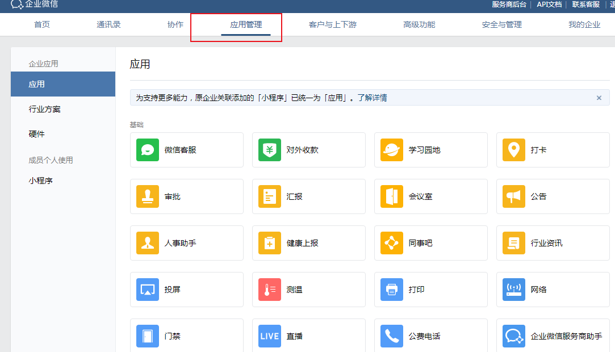This screenshot has width=615, height=352.
Task: Open the 测温 thermometer icon
Action: [x=270, y=290]
